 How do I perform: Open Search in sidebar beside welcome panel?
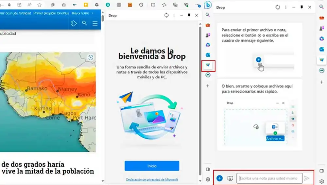coord(208,15)
